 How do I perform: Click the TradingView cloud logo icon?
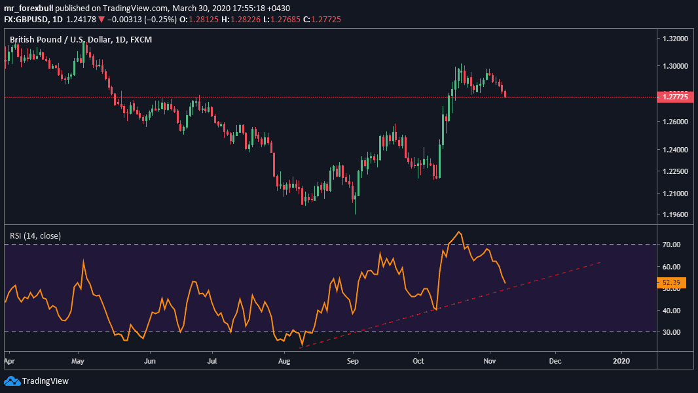[x=12, y=381]
